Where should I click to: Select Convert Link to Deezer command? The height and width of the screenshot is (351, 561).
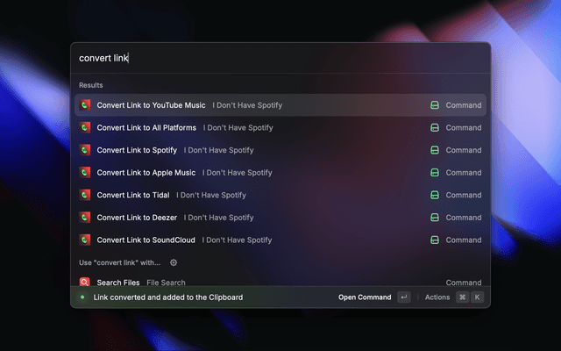pyautogui.click(x=137, y=218)
